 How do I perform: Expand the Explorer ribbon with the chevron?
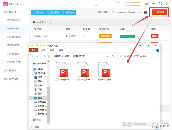(154, 51)
